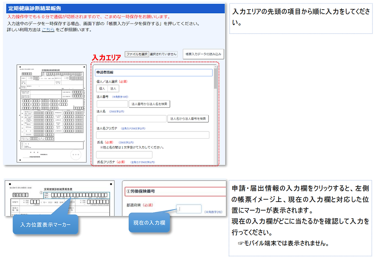Open the こちら usage guide link

pyautogui.click(x=48, y=30)
